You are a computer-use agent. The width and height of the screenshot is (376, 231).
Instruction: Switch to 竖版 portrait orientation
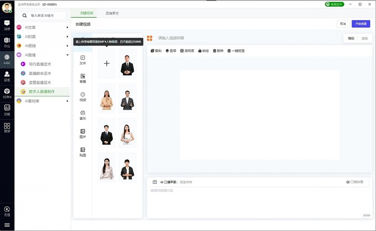coord(364,38)
